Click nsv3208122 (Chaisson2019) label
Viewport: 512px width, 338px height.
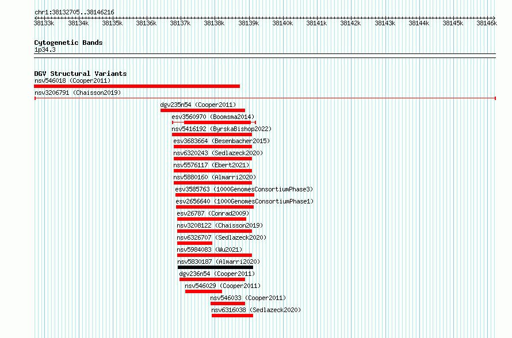pos(220,225)
